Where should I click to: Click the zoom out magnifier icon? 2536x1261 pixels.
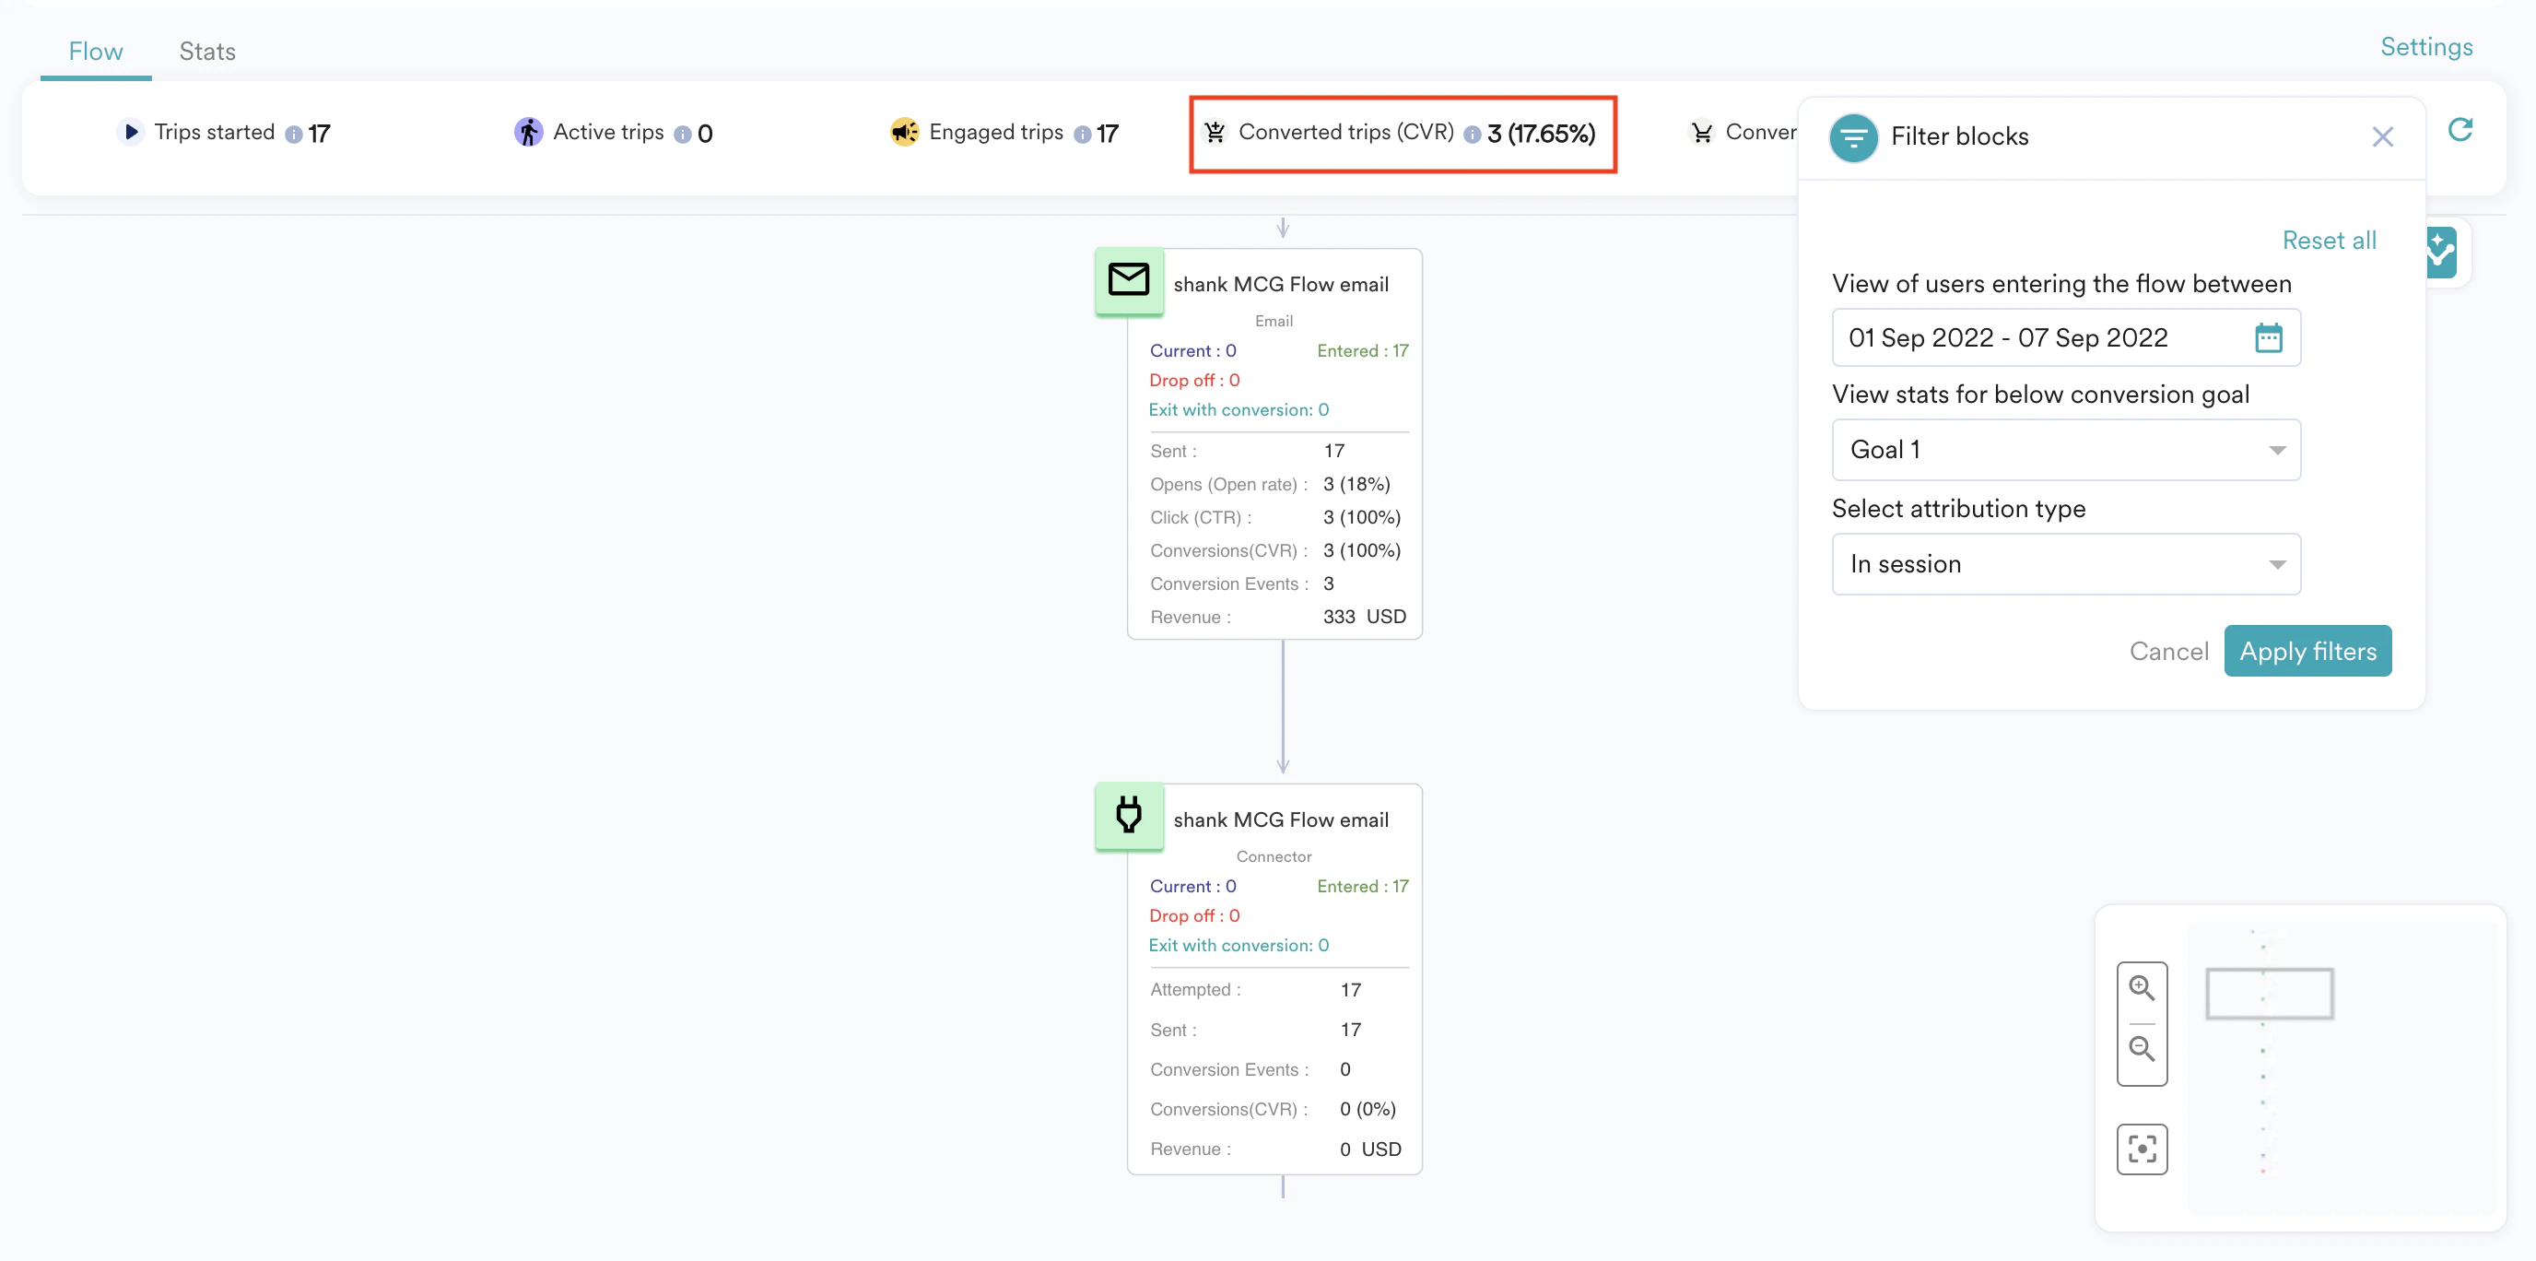2141,1048
